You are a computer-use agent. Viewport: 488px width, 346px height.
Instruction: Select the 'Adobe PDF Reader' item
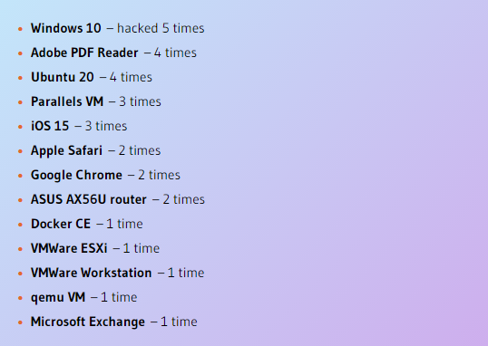coord(84,53)
